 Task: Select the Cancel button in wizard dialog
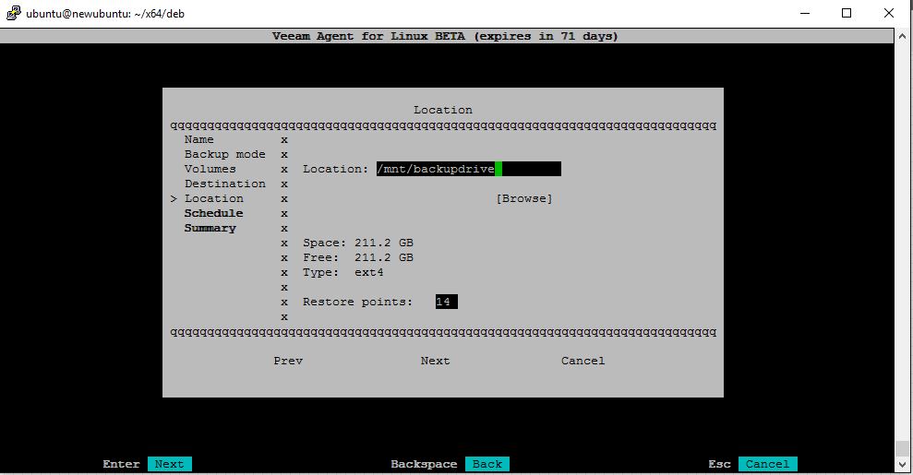point(583,361)
